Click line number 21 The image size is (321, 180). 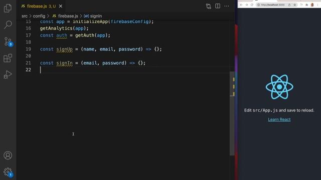point(28,63)
